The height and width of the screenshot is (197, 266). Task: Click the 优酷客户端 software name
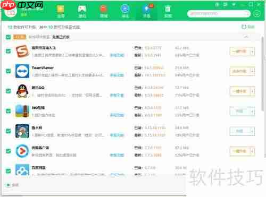pos(40,148)
